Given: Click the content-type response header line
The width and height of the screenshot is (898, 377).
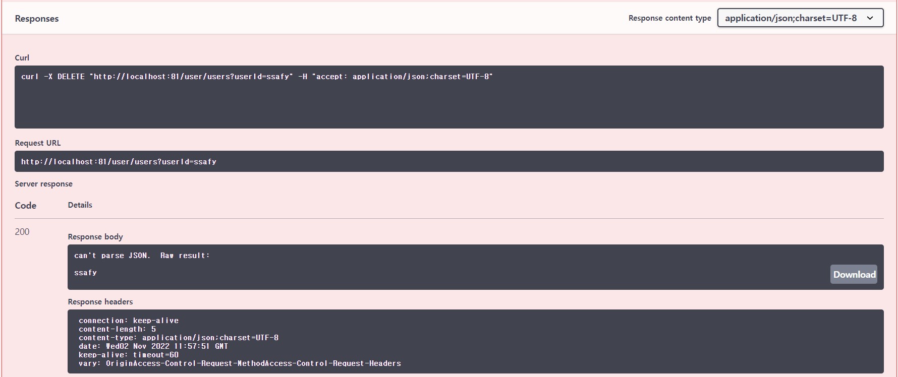Looking at the screenshot, I should pos(179,338).
